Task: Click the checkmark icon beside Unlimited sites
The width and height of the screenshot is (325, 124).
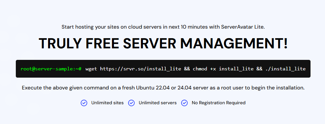Action: click(x=84, y=103)
